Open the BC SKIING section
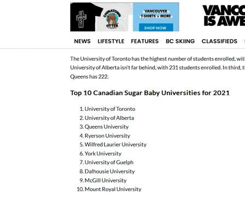Image resolution: width=245 pixels, height=198 pixels. (180, 41)
